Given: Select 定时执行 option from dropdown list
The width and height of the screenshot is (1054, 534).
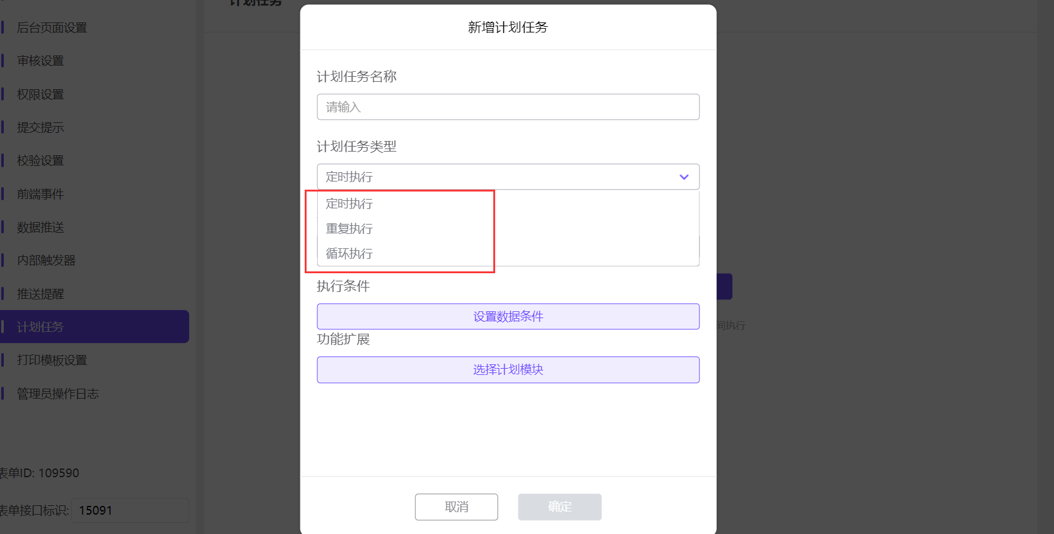Looking at the screenshot, I should (x=350, y=204).
